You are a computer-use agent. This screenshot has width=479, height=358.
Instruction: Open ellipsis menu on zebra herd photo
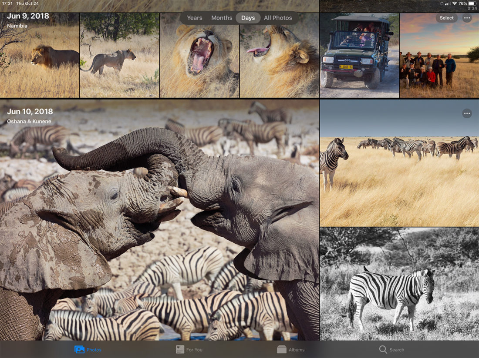(x=467, y=113)
